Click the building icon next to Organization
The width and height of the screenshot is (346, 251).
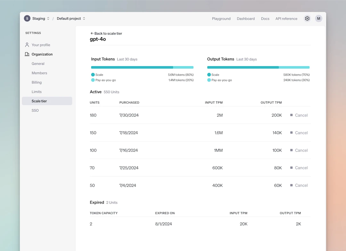[26, 54]
